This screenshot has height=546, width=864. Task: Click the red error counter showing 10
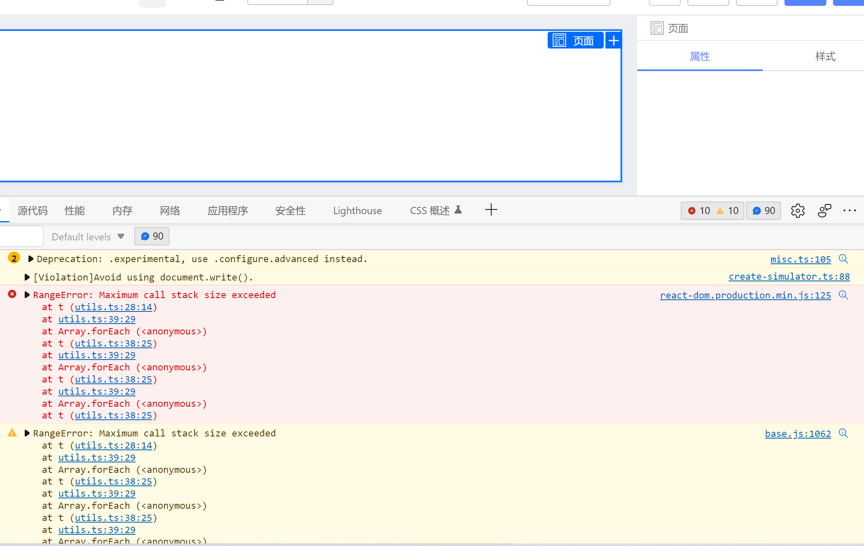[700, 211]
